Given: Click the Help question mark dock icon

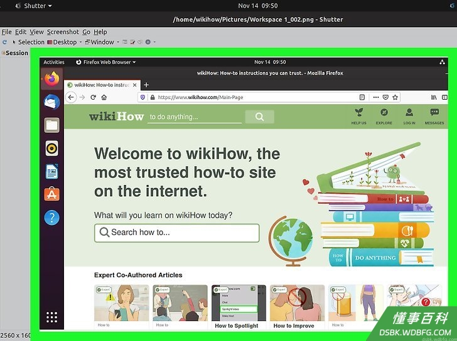Looking at the screenshot, I should pos(52,218).
